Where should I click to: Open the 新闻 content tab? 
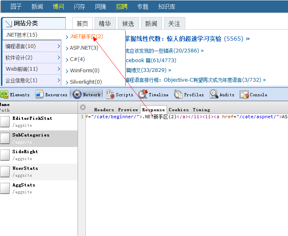click(151, 24)
